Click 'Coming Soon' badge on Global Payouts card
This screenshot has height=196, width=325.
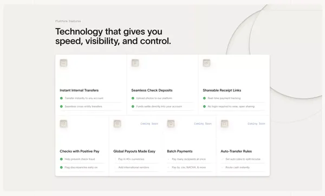tap(149, 124)
